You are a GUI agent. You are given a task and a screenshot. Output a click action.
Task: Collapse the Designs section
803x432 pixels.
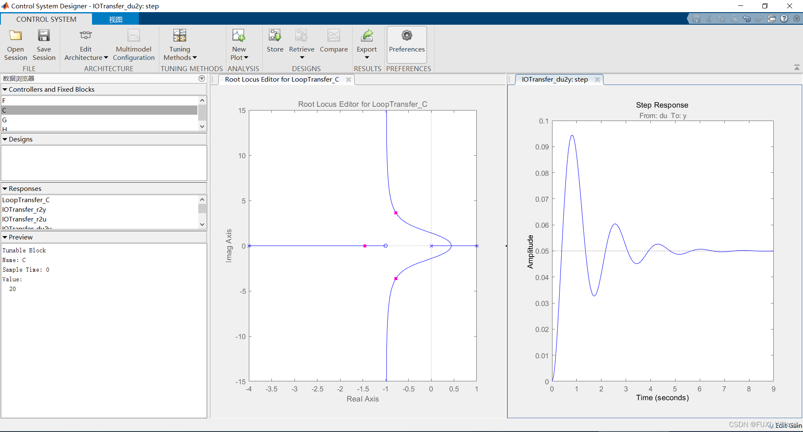(x=5, y=139)
